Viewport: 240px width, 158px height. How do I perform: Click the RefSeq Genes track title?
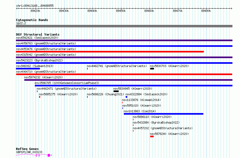coord(28,149)
